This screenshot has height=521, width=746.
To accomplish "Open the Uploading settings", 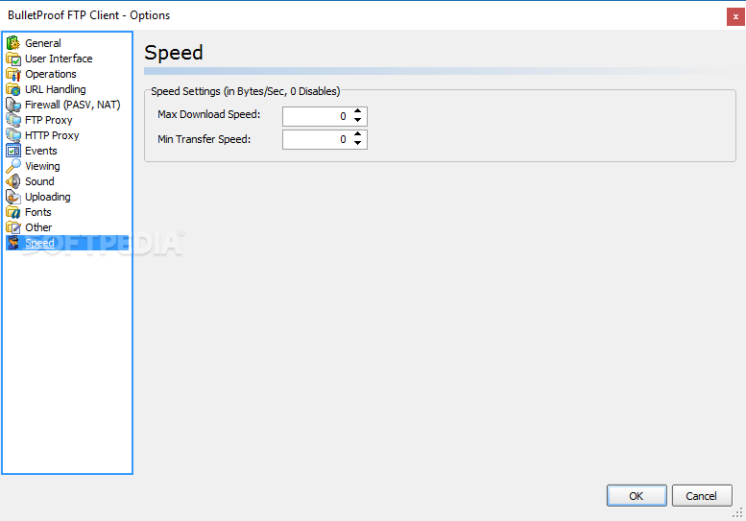I will [x=48, y=197].
